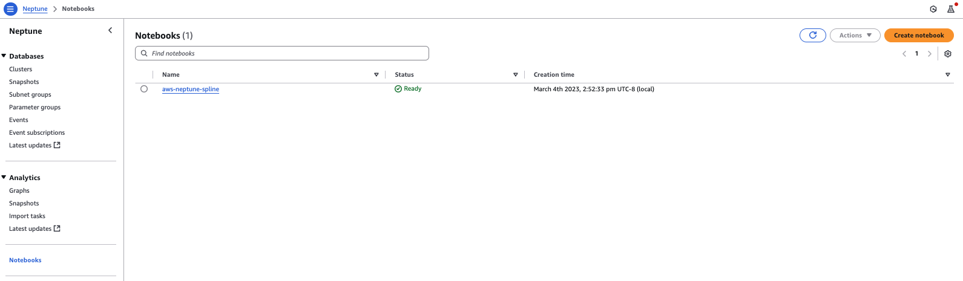
Task: Click the CloudShell hexagon icon in the top bar
Action: (x=933, y=9)
